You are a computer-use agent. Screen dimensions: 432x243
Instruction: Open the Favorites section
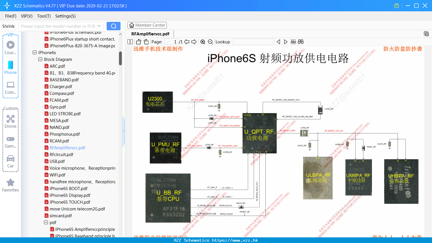[10, 185]
